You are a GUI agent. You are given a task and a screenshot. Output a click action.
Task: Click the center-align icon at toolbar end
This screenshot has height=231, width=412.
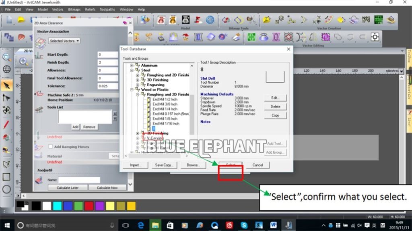tap(375, 37)
